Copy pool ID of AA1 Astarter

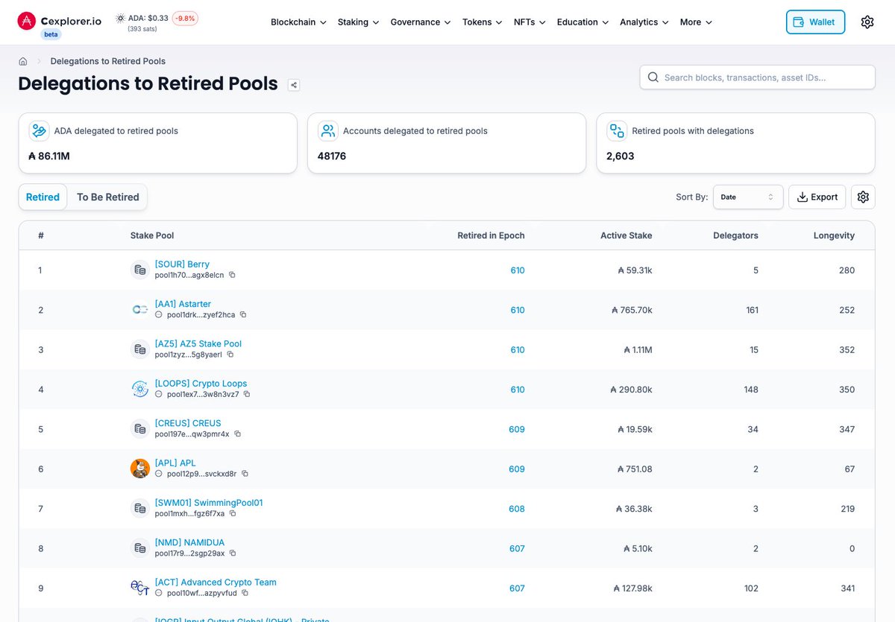(x=243, y=315)
